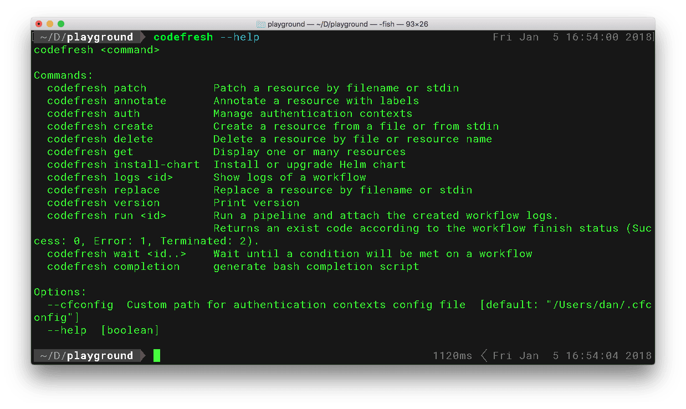The image size is (686, 409).
Task: Select the "codefresh annotate" command text
Action: coord(107,101)
